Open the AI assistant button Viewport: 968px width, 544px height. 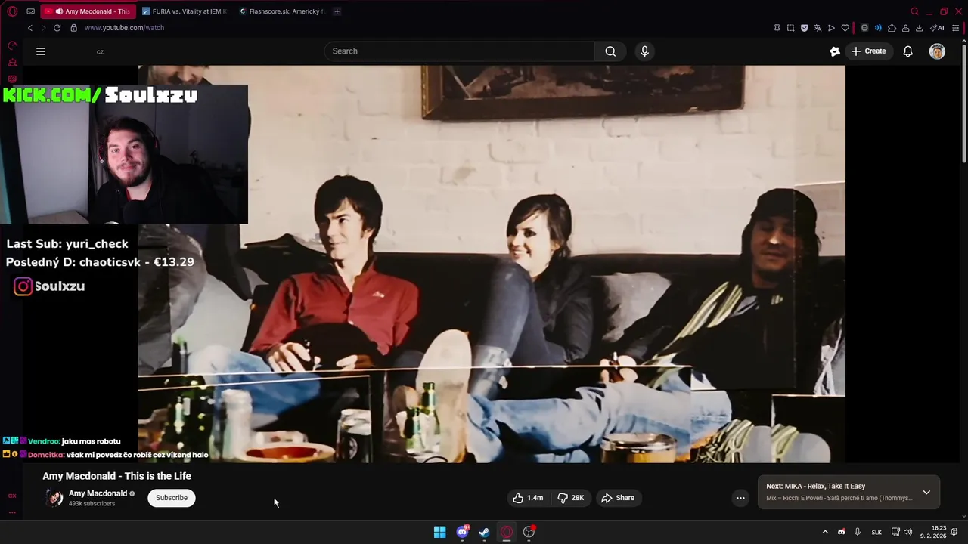(x=937, y=28)
